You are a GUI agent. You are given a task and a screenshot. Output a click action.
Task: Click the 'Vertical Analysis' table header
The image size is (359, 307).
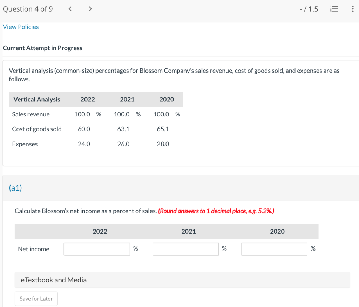(x=36, y=99)
